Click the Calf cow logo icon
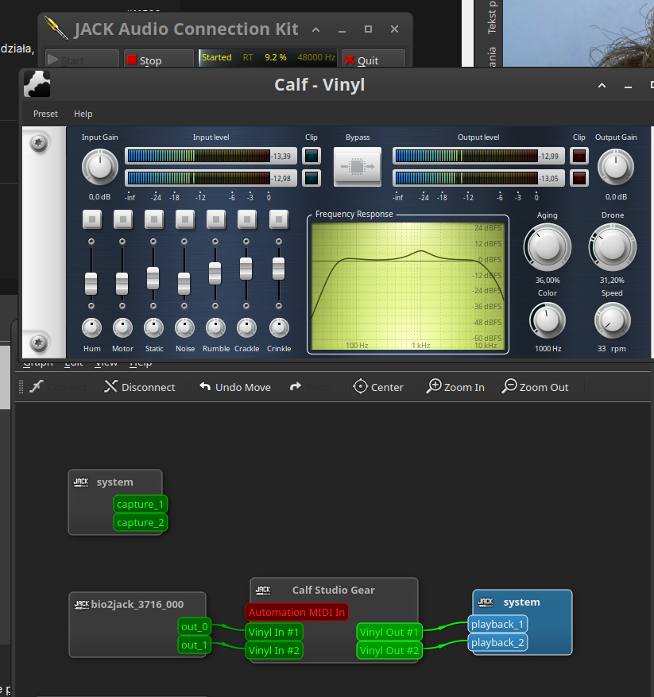Viewport: 654px width, 697px height. pos(37,83)
